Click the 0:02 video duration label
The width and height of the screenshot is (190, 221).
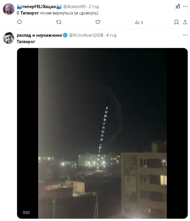[x=26, y=213]
